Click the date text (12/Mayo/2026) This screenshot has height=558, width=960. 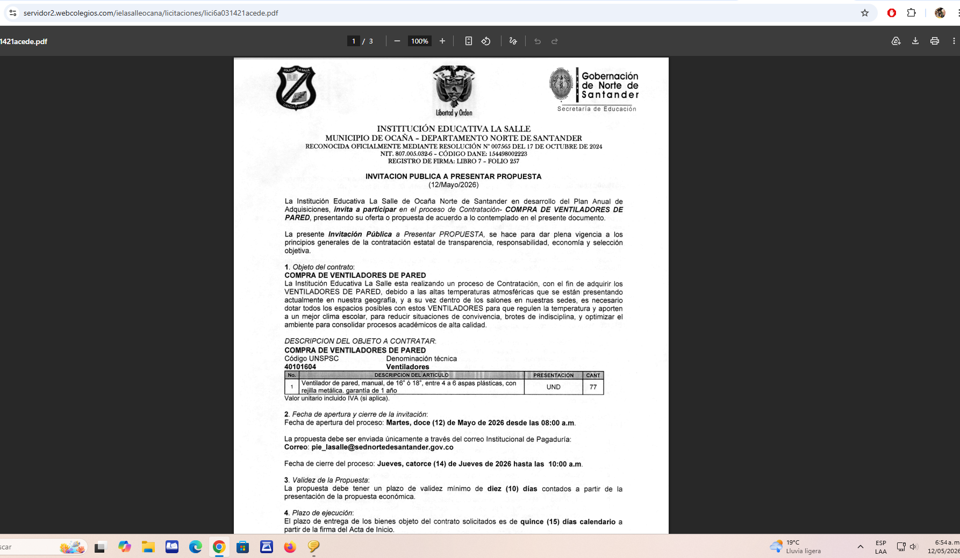click(x=454, y=185)
